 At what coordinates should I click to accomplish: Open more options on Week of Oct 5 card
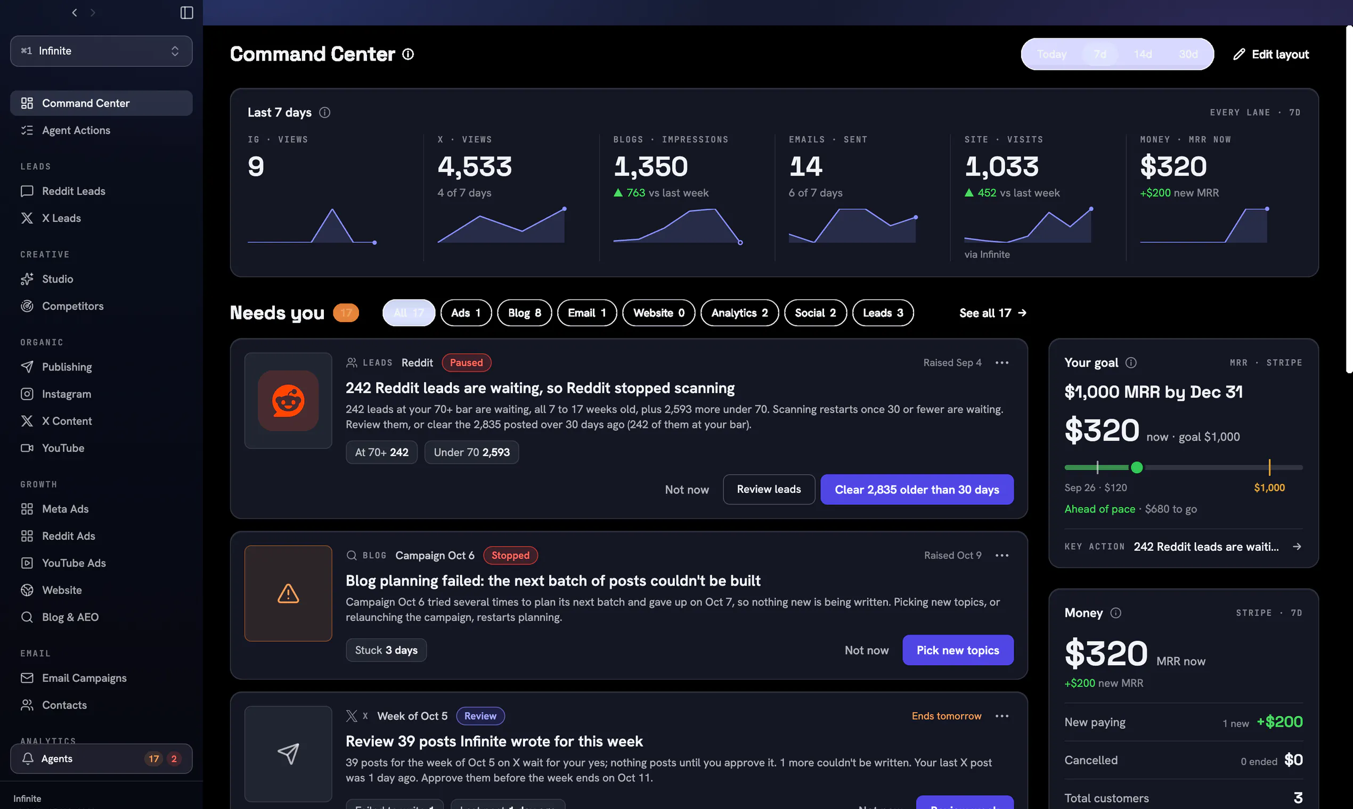1001,716
